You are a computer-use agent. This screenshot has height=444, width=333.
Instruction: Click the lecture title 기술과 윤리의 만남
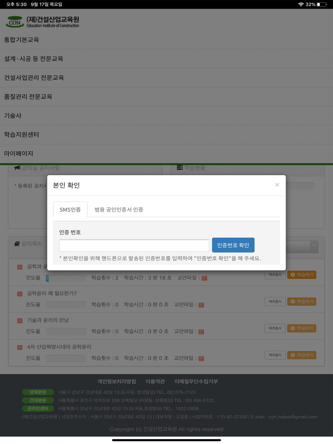tap(48, 320)
